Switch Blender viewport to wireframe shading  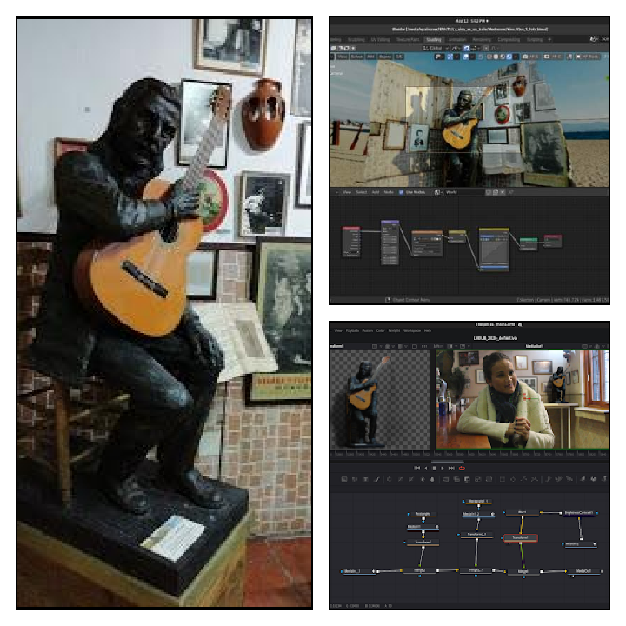(489, 57)
